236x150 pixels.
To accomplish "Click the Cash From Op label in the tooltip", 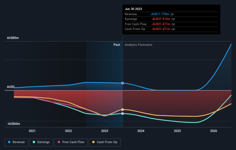I will pos(135,29).
